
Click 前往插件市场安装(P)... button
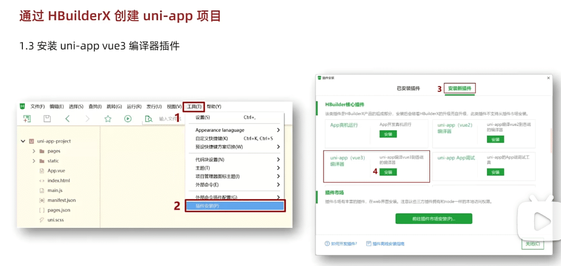pos(434,219)
